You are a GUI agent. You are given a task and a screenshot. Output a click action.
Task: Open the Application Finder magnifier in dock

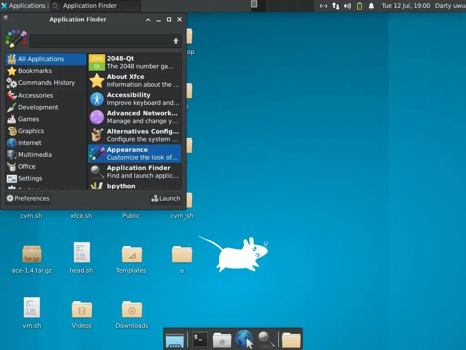266,339
